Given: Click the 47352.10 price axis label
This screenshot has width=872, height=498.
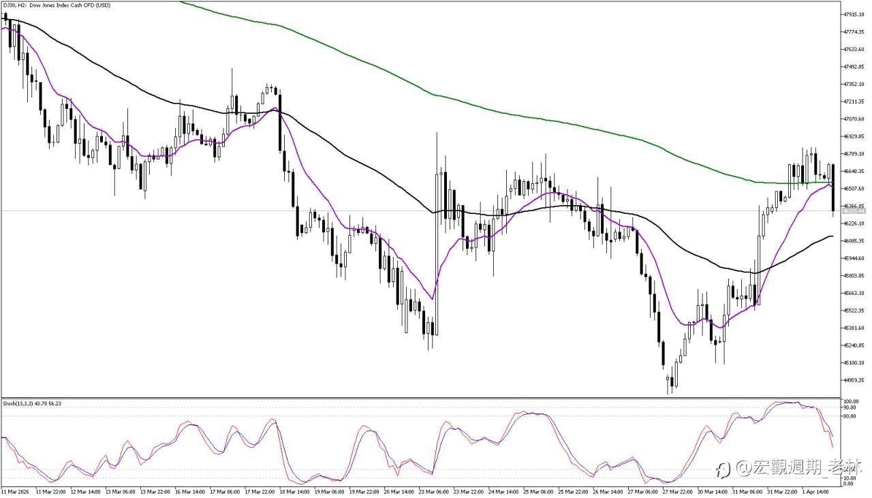Looking at the screenshot, I should 854,84.
